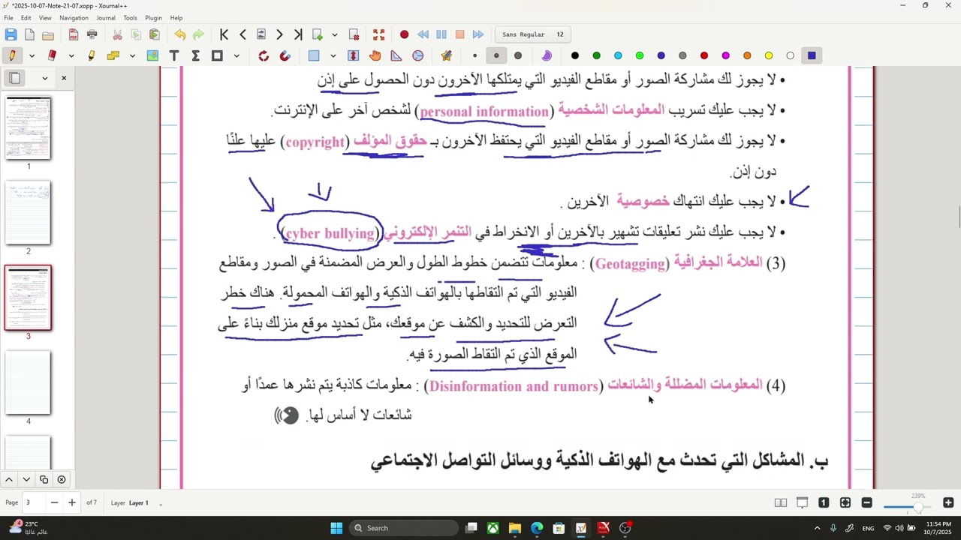Open draw shape dropdown next to rectangle
961x540 pixels.
click(236, 55)
